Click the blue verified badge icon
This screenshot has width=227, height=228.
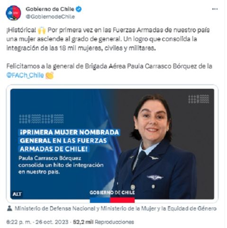[x=79, y=9]
